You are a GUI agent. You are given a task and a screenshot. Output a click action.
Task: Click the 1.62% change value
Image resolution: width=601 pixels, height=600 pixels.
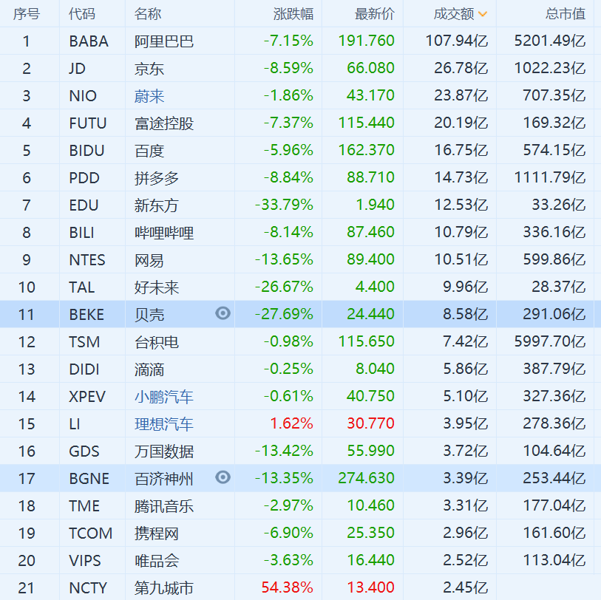(x=292, y=423)
